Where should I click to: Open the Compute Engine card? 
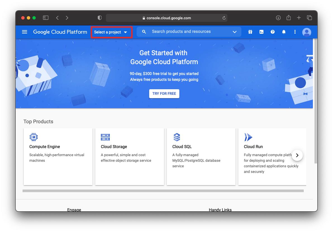(58, 156)
